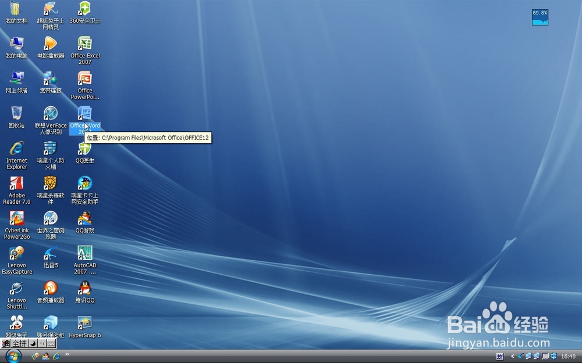Click the 69.8% memory usage widget
Image resolution: width=582 pixels, height=363 pixels.
[540, 17]
